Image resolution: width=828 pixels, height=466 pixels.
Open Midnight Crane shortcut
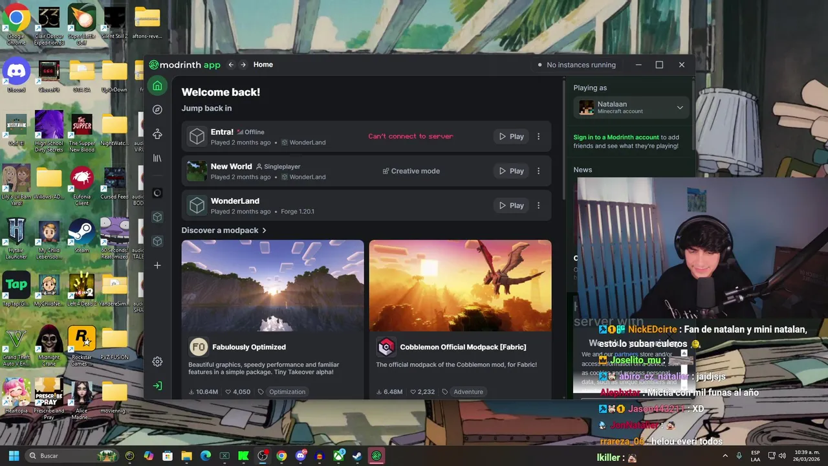click(x=49, y=346)
